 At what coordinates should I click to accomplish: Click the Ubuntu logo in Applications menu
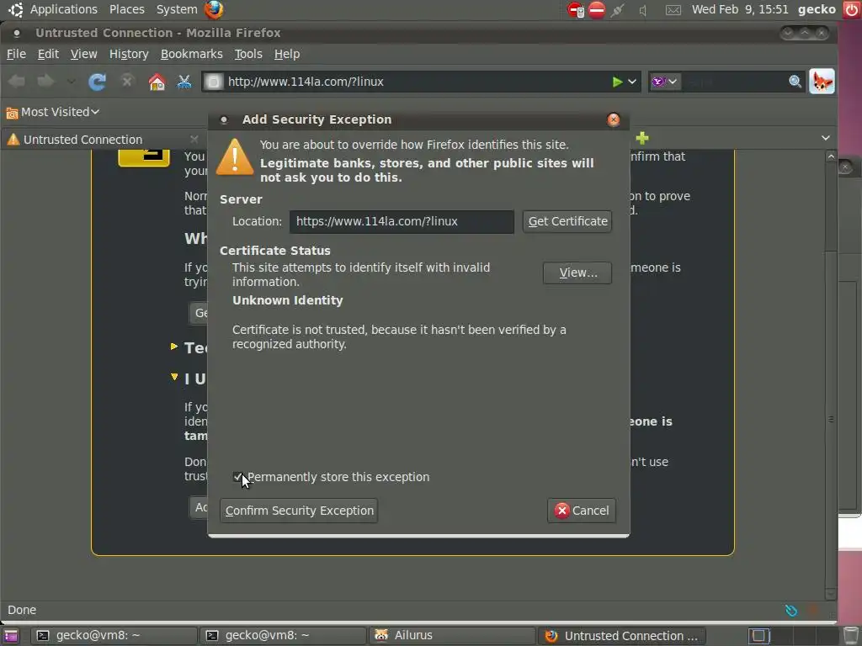pos(15,9)
